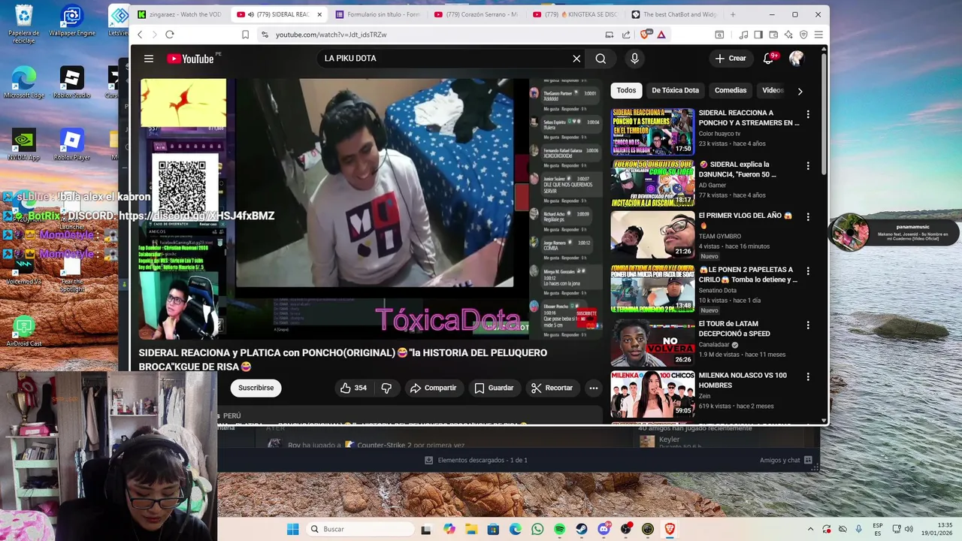Open AirDroid Cast desktop shortcut
962x541 pixels.
[24, 332]
